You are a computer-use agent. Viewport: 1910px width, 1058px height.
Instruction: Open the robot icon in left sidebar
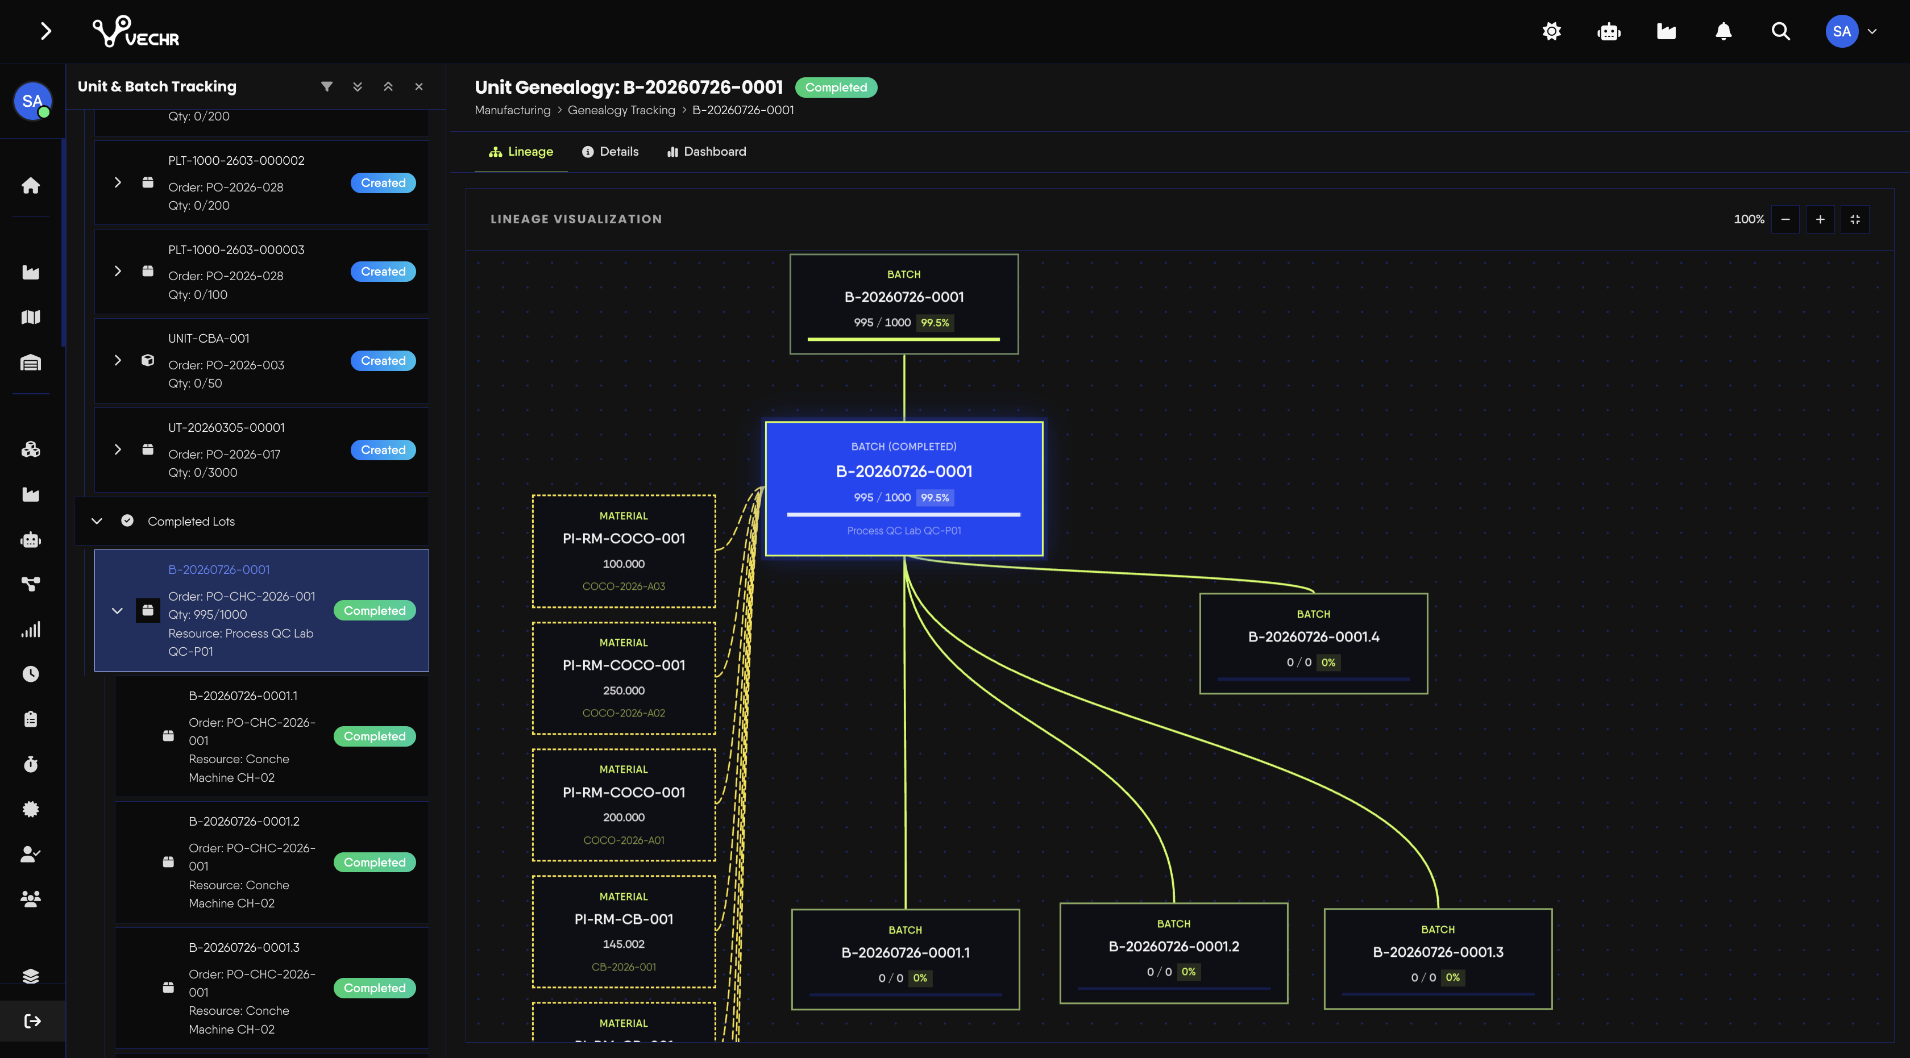tap(30, 539)
